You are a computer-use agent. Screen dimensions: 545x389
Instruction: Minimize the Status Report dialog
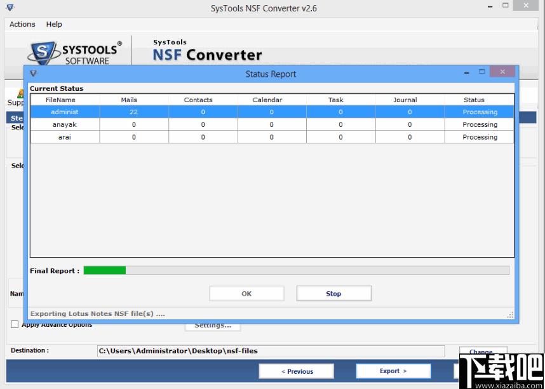[x=467, y=72]
